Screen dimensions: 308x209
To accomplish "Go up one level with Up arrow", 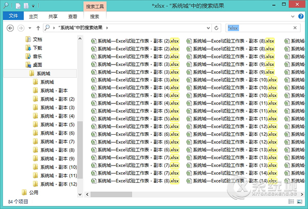I will click(x=38, y=28).
